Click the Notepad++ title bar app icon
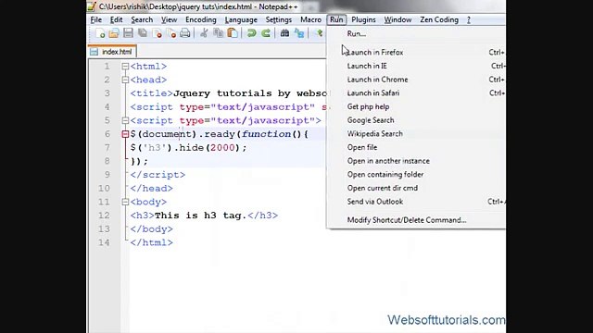Image resolution: width=593 pixels, height=333 pixels. [92, 6]
